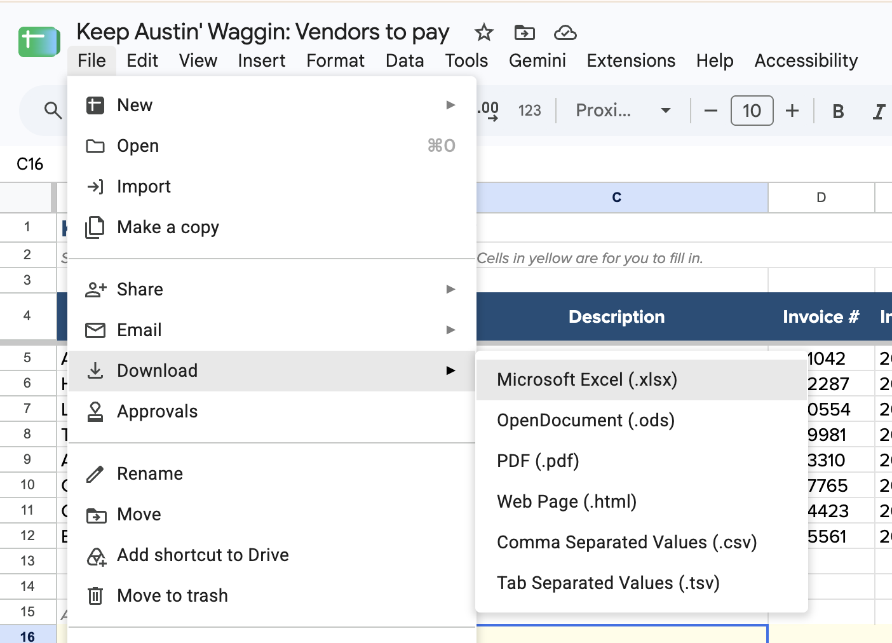Screen dimensions: 892x643
Task: Click the pencil Rename icon
Action: 95,474
